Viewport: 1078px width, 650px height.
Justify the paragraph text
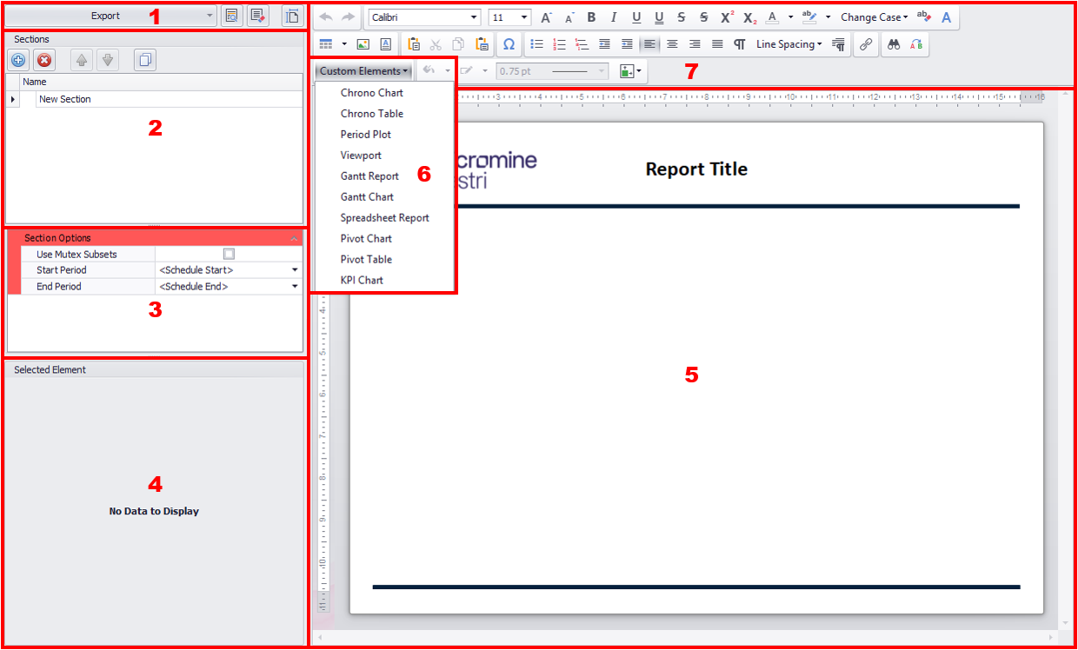(x=717, y=44)
